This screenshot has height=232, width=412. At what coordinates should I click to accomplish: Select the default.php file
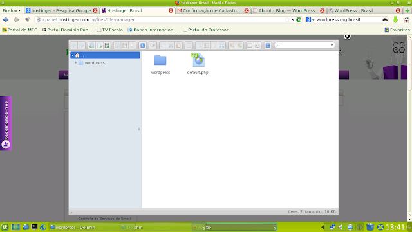coord(198,64)
